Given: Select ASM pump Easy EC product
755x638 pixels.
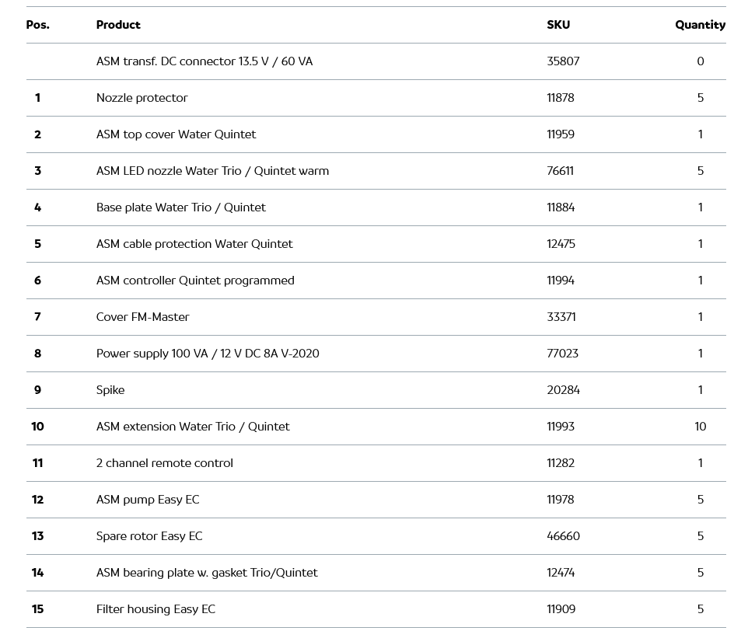Looking at the screenshot, I should click(148, 500).
